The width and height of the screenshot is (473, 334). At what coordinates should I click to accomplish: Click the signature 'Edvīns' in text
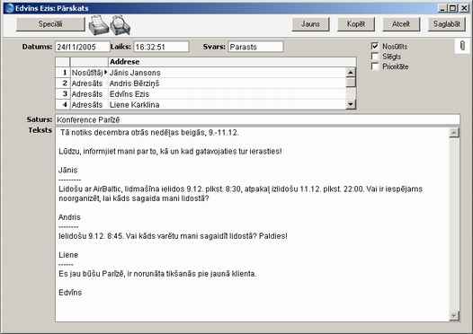(x=70, y=293)
